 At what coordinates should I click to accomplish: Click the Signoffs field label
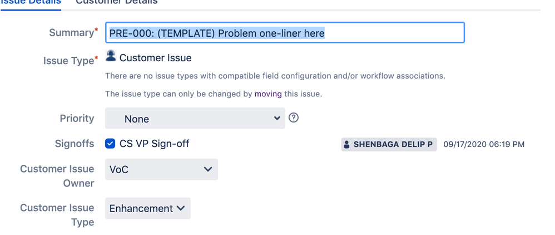pos(75,144)
